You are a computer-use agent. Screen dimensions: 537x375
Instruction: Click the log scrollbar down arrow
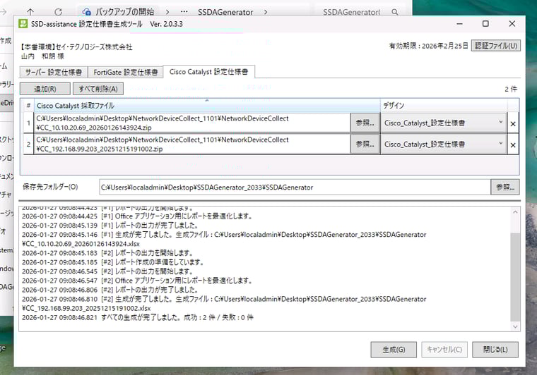point(515,327)
